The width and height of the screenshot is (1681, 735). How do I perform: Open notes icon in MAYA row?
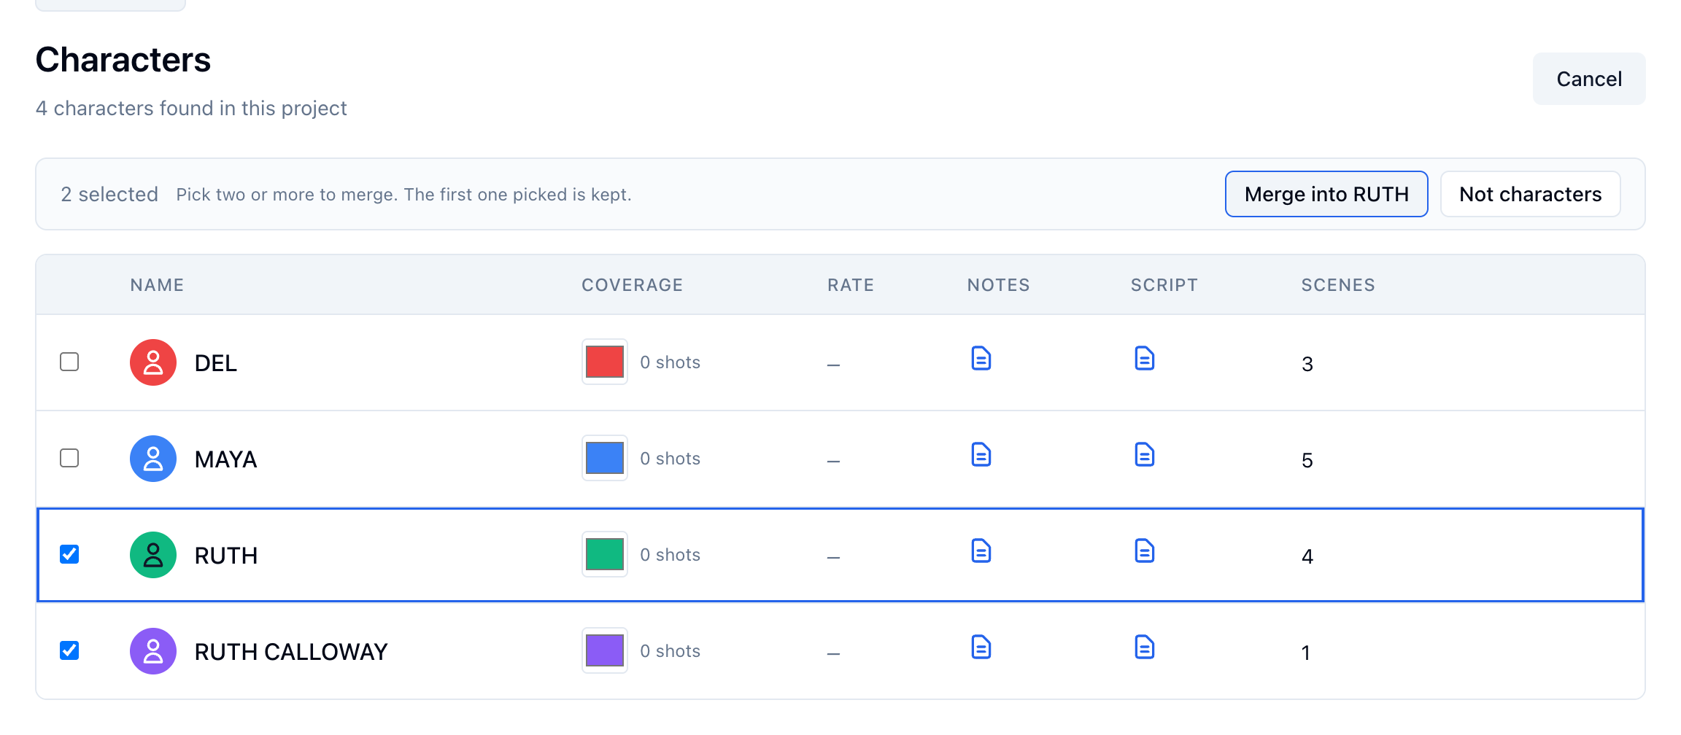tap(981, 455)
